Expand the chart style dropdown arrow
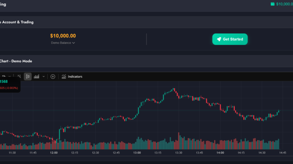Viewport: 293px width, 164px height. pyautogui.click(x=43, y=77)
